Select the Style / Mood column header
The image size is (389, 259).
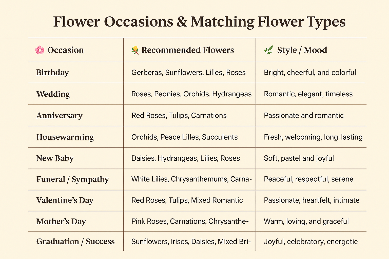point(302,50)
